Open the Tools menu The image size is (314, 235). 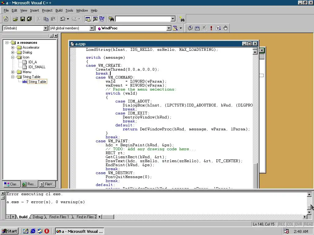click(69, 10)
